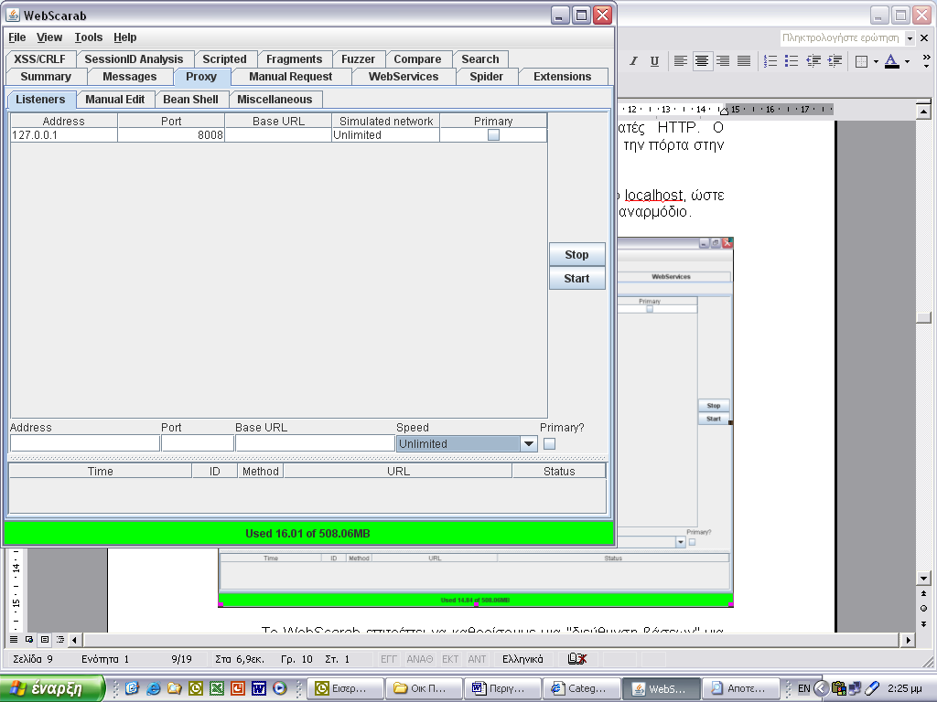Image resolution: width=937 pixels, height=702 pixels.
Task: Close the Word document with the X
Action: click(924, 38)
